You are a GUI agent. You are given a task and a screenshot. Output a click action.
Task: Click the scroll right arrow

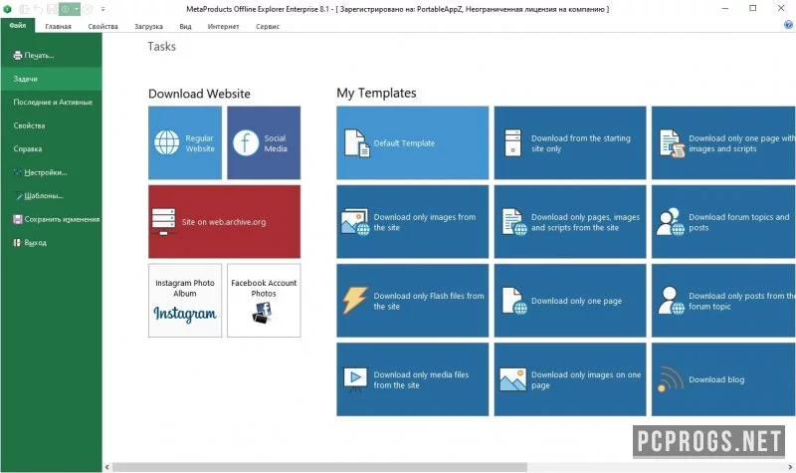(x=790, y=467)
